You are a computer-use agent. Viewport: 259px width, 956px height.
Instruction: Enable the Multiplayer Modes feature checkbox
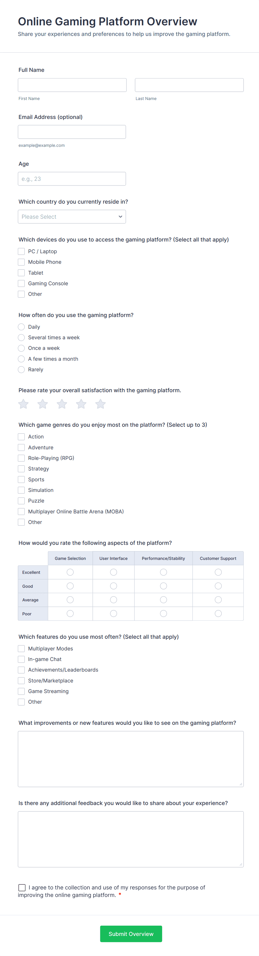click(x=21, y=648)
